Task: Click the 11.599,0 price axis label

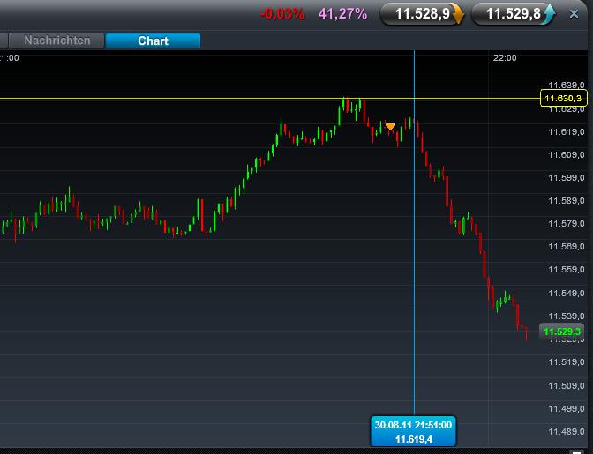Action: (567, 178)
